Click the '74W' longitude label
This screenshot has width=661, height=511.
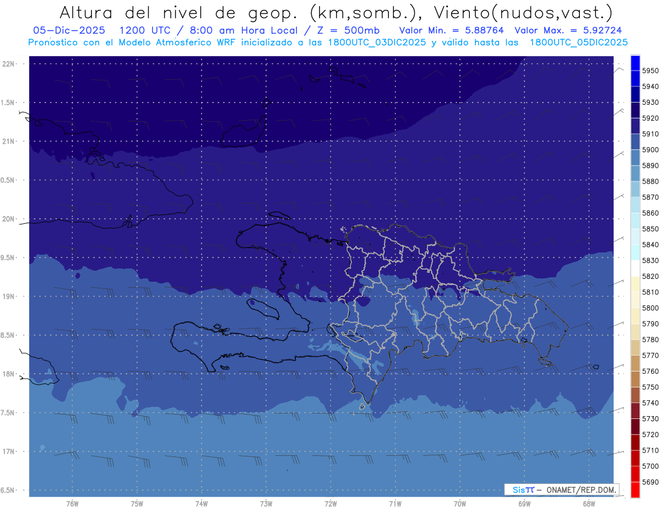[x=202, y=504]
